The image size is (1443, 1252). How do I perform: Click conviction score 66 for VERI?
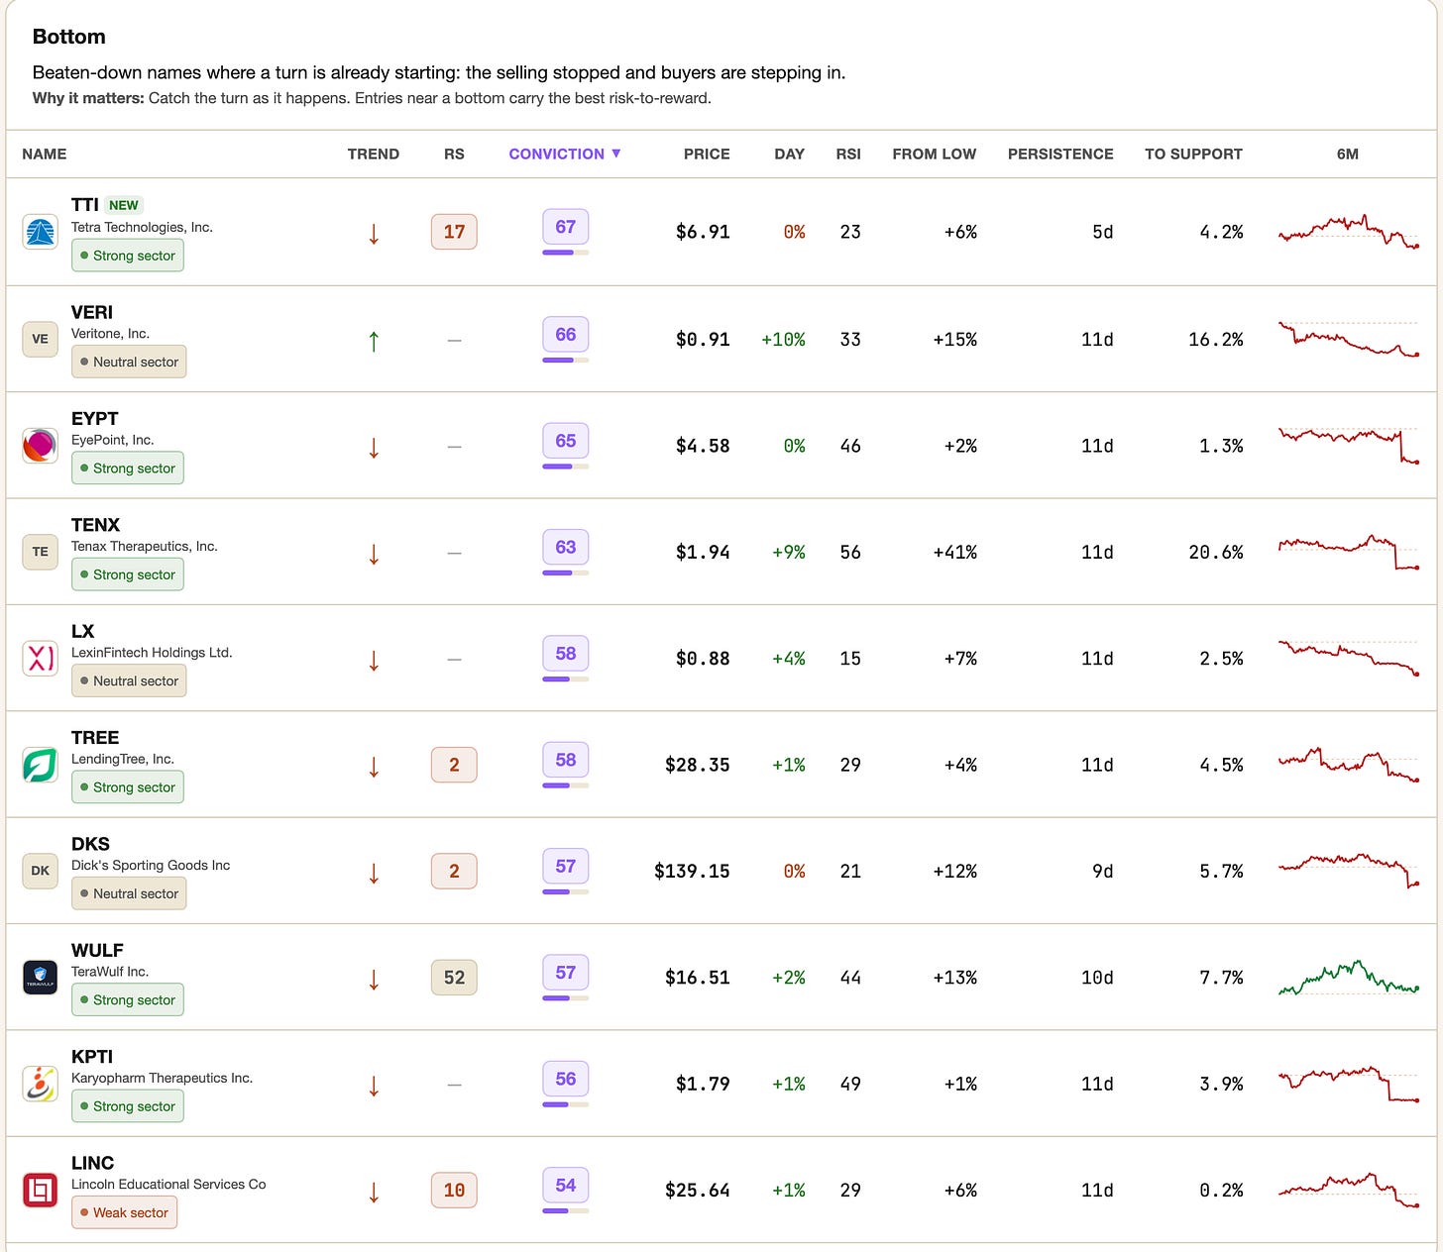click(566, 334)
